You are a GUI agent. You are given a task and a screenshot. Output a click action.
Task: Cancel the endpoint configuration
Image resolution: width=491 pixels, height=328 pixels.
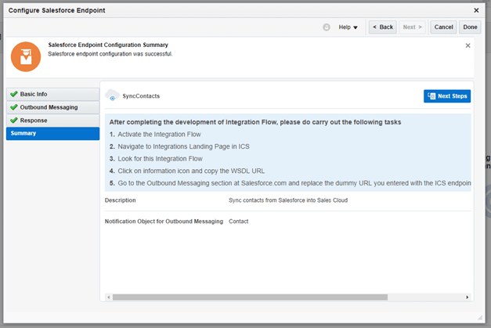(443, 27)
